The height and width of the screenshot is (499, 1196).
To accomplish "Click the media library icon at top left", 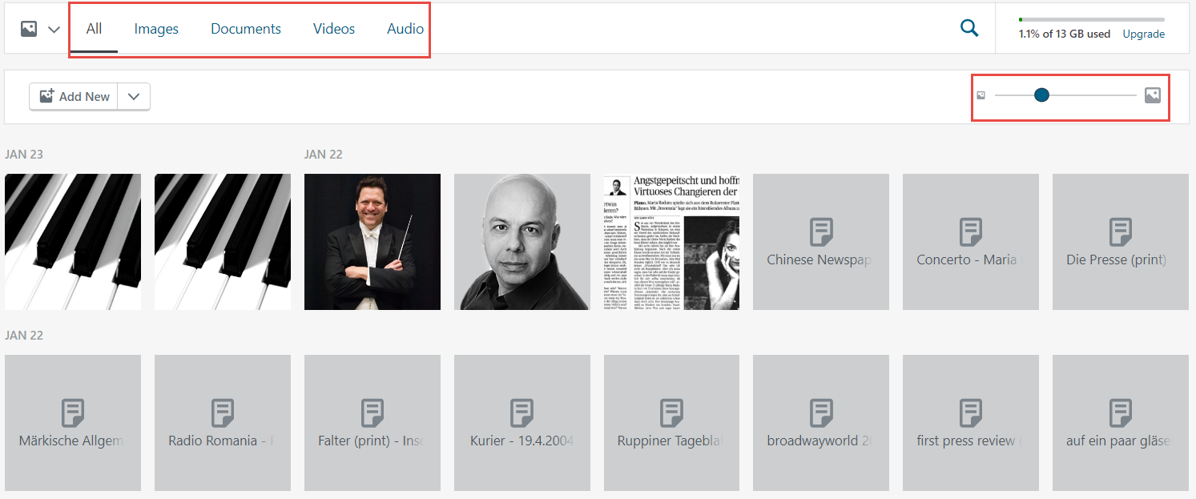I will coord(29,29).
